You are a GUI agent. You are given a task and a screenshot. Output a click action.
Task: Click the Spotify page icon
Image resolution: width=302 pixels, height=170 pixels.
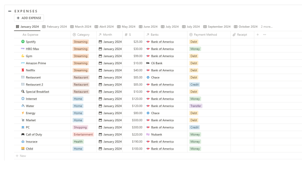pyautogui.click(x=23, y=42)
